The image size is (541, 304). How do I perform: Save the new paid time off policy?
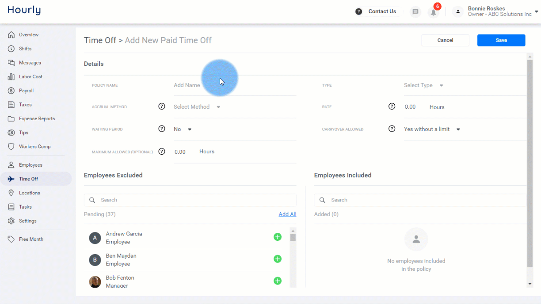(x=501, y=40)
